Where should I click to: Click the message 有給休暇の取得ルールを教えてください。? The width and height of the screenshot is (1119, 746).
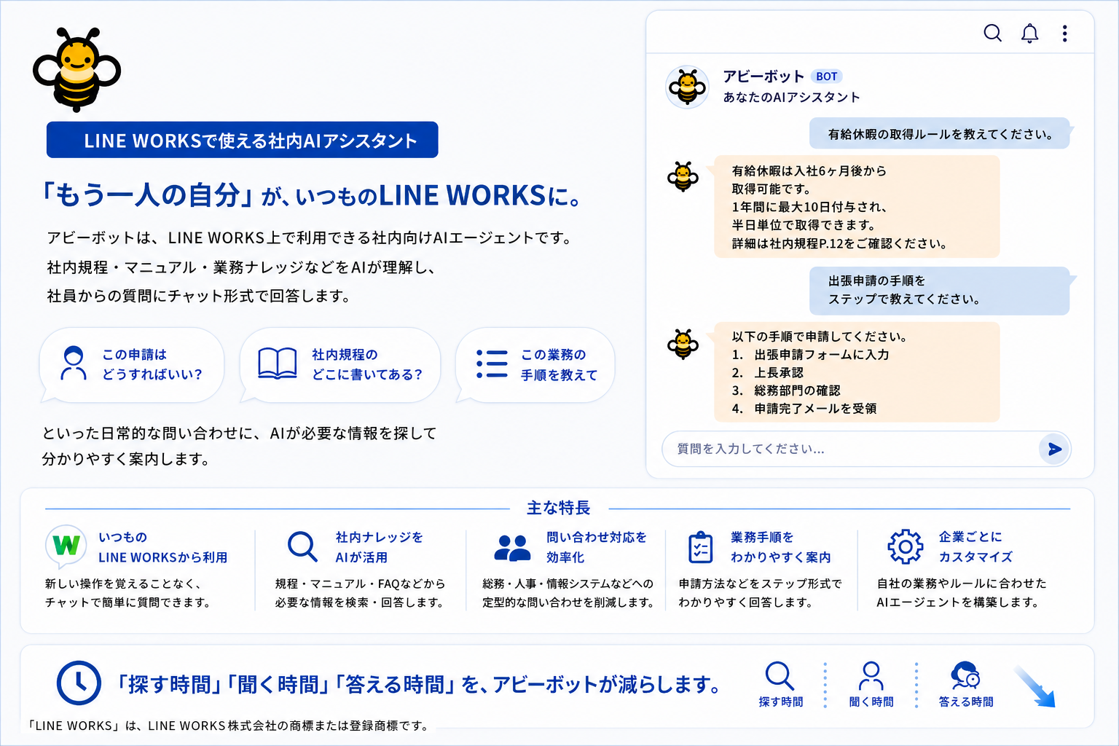tap(940, 134)
